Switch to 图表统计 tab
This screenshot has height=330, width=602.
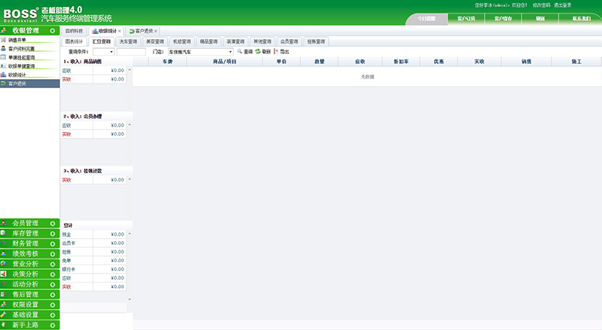click(x=74, y=41)
